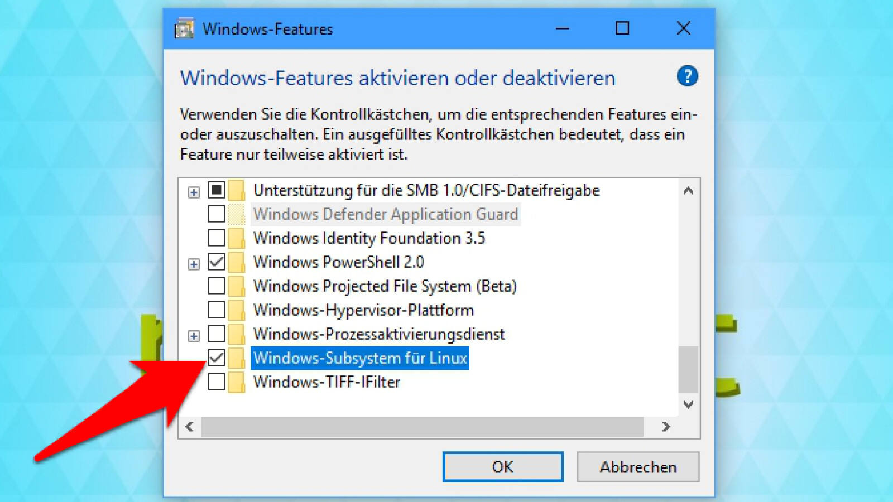Expand Windows-Prozessaktivierungsdienst
This screenshot has height=502, width=893.
point(194,335)
